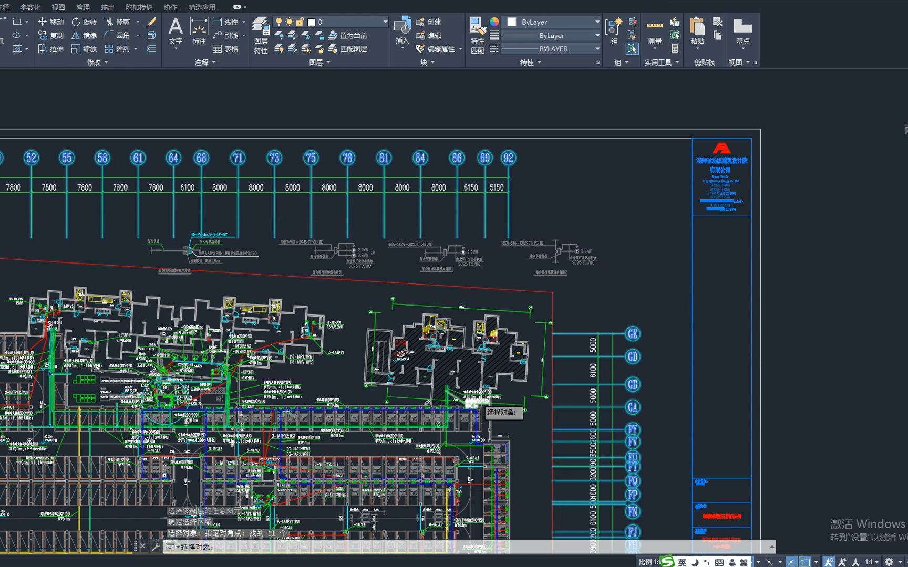The height and width of the screenshot is (567, 908).
Task: Open the Collaborate (协作) ribbon tab
Action: (x=170, y=7)
